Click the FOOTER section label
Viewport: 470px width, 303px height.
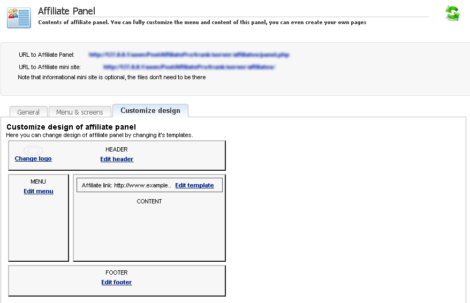tap(117, 272)
